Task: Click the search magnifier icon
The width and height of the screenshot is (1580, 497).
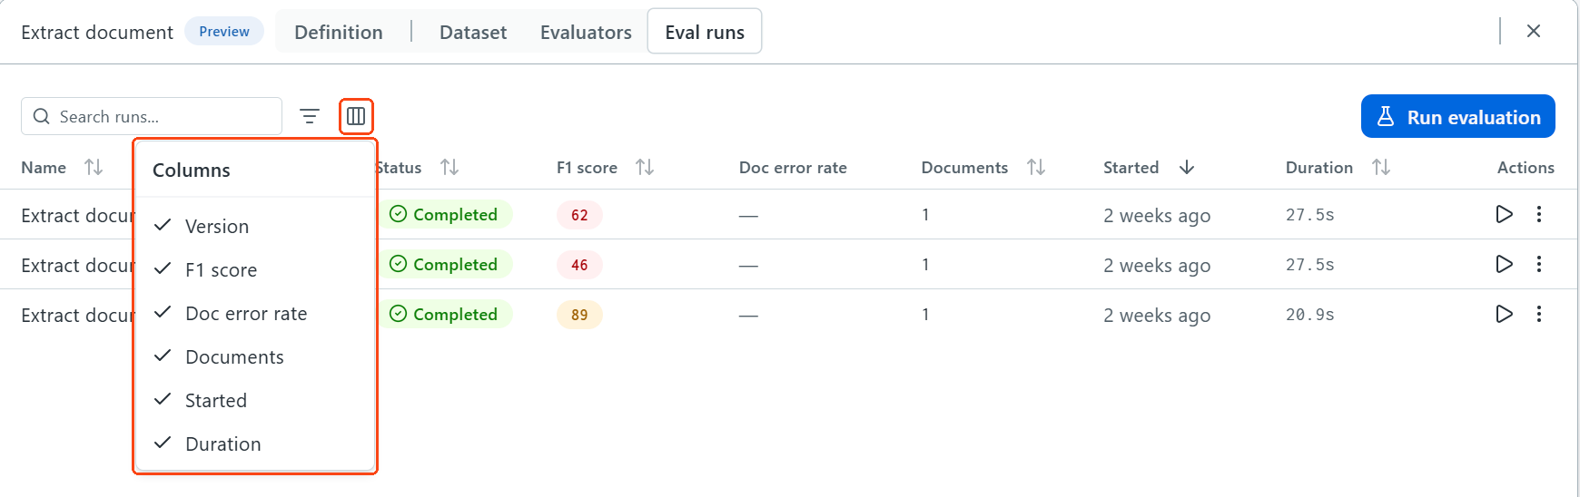Action: 41,116
